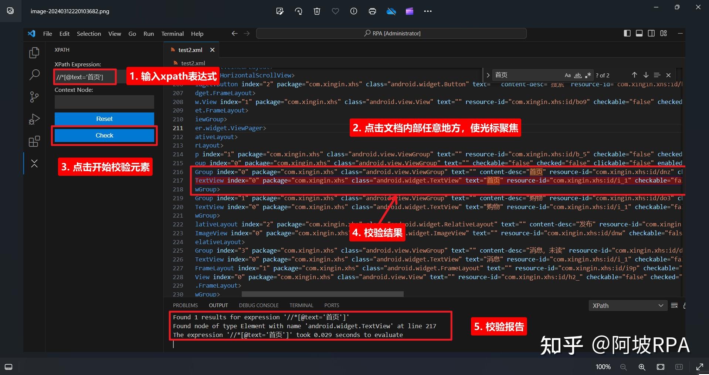
Task: Rotate the image
Action: point(298,11)
